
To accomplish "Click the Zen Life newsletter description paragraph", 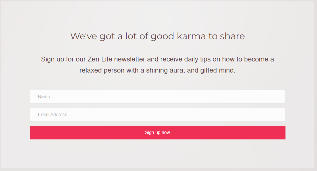I will [x=157, y=65].
